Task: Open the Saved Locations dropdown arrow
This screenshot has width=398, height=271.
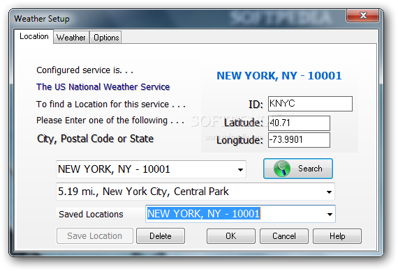Action: pos(330,215)
